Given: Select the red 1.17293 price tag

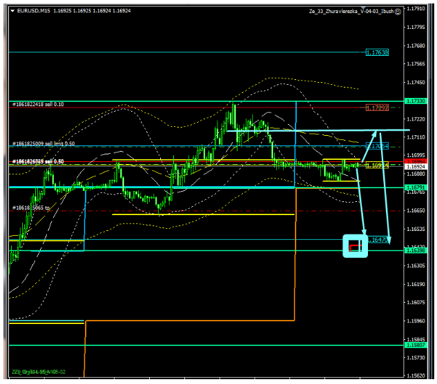Looking at the screenshot, I should click(377, 108).
